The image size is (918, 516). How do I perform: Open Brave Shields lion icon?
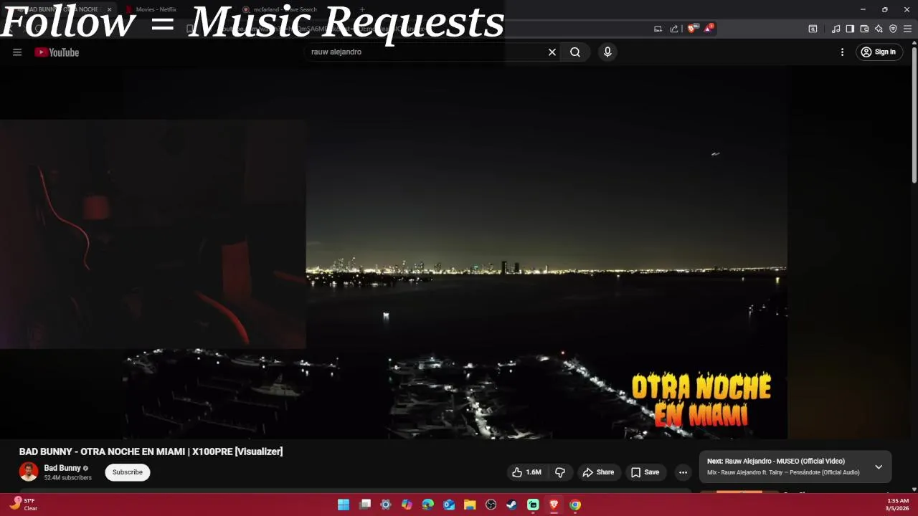691,29
